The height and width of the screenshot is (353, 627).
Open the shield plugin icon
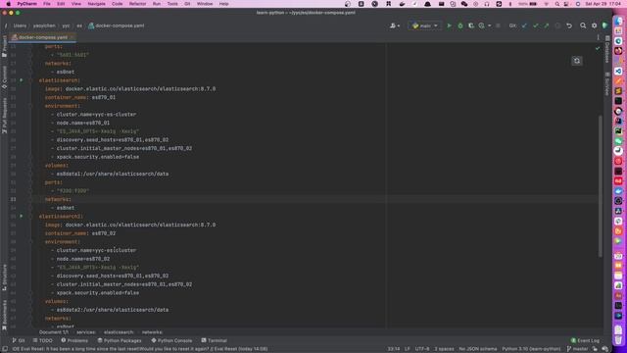(x=605, y=25)
